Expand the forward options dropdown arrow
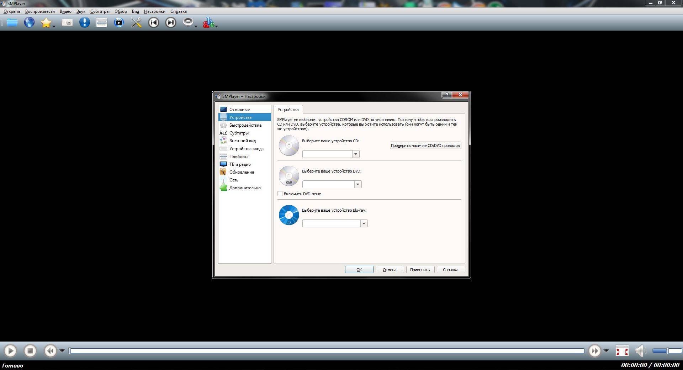The width and height of the screenshot is (683, 370). point(606,351)
